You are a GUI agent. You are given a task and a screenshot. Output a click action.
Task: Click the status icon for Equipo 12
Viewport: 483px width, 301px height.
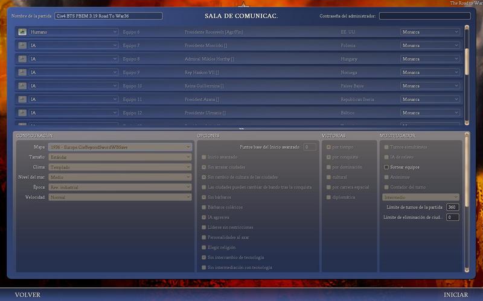pos(22,113)
